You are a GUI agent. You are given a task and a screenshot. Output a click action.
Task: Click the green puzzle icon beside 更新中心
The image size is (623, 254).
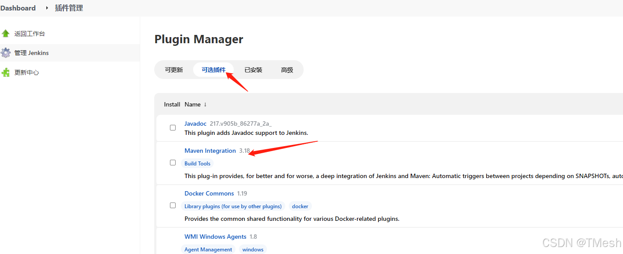[x=6, y=72]
